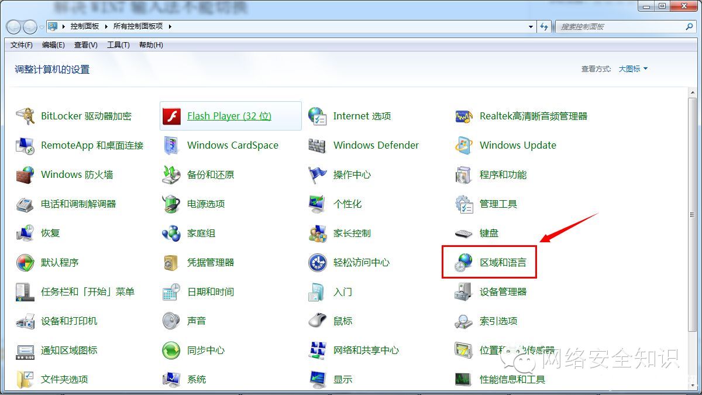This screenshot has height=395, width=702.
Task: Click the scrollbar up arrow
Action: coord(691,92)
